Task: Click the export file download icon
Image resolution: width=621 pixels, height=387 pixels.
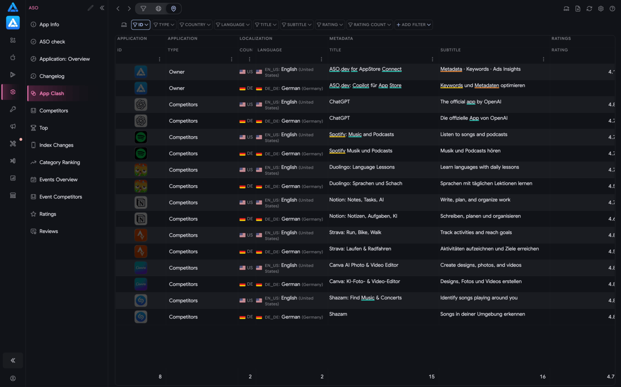Action: click(578, 9)
